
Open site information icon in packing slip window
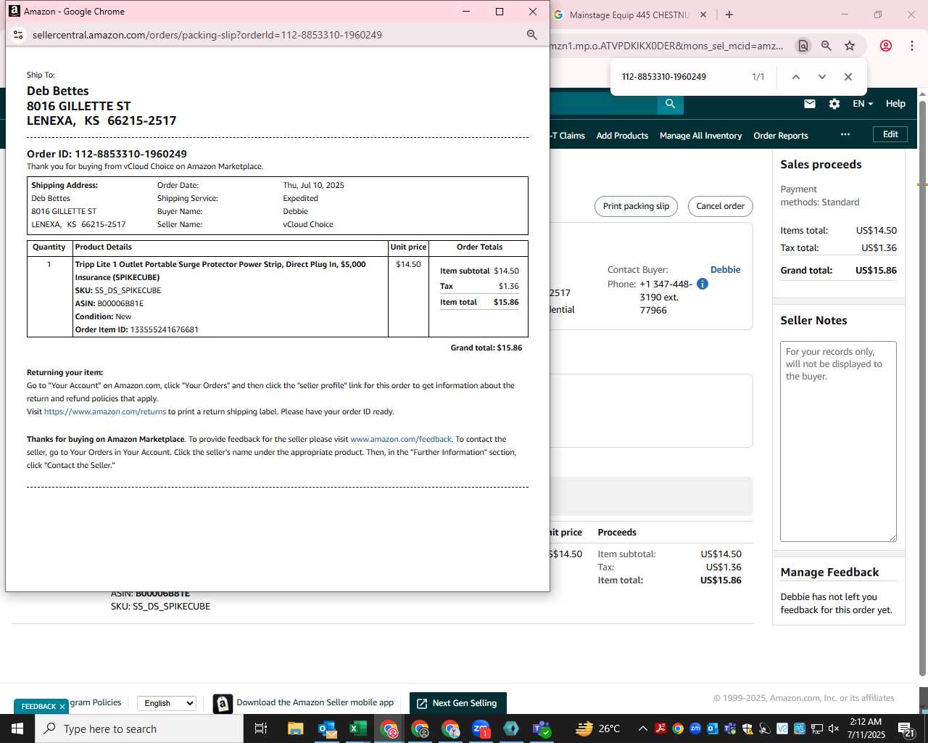[18, 35]
